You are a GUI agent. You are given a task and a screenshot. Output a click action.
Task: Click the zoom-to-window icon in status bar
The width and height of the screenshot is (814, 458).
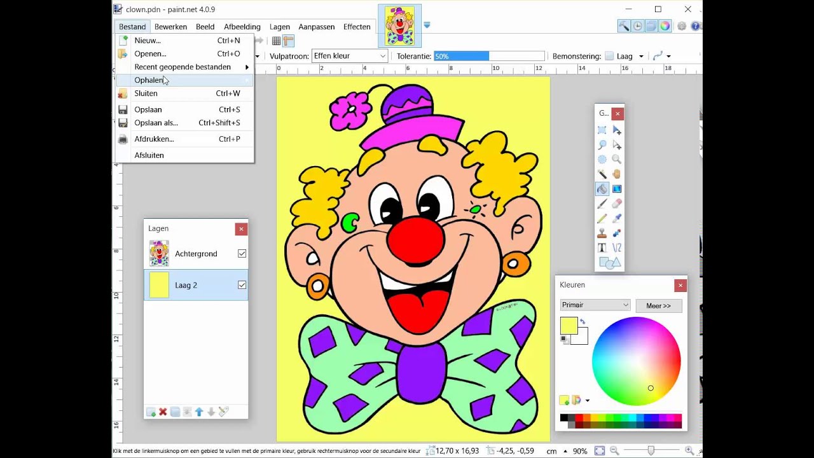click(600, 450)
